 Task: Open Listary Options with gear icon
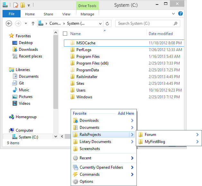[x=104, y=182]
